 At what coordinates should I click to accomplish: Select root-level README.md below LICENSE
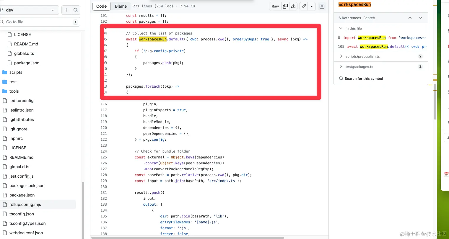(x=21, y=157)
